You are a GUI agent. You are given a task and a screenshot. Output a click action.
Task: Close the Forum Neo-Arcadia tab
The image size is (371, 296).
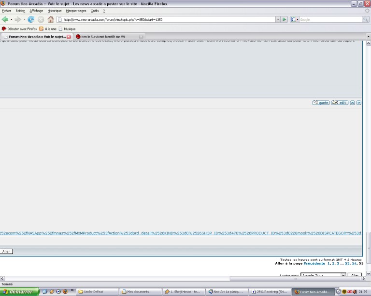(69, 37)
